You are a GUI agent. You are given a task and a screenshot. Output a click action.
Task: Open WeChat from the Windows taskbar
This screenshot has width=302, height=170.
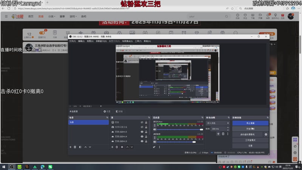(x=50, y=167)
